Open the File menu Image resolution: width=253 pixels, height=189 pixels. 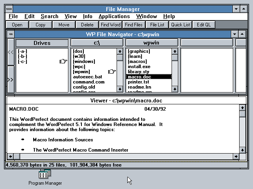coord(13,16)
